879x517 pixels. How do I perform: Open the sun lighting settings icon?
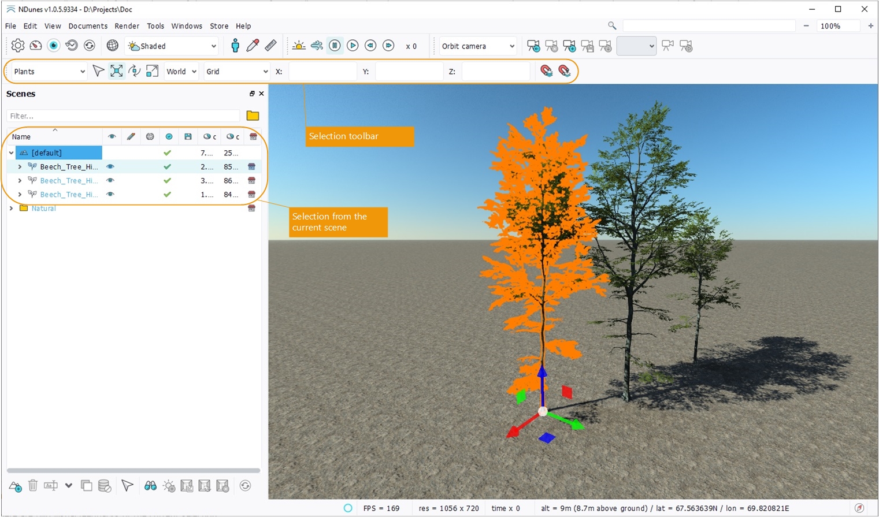point(299,46)
